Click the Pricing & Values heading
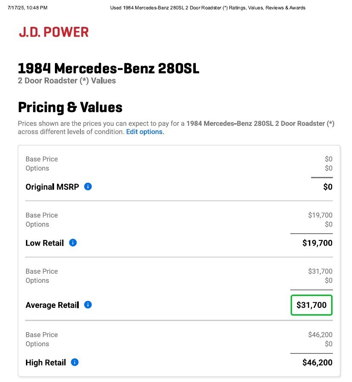 point(70,107)
